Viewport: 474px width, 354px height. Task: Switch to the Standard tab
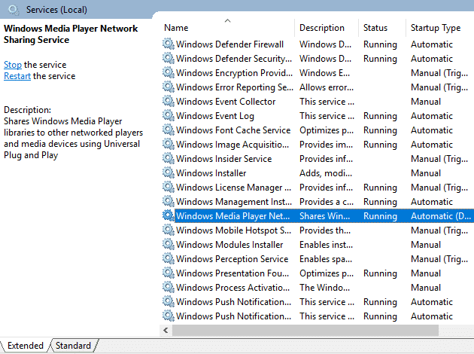(73, 346)
